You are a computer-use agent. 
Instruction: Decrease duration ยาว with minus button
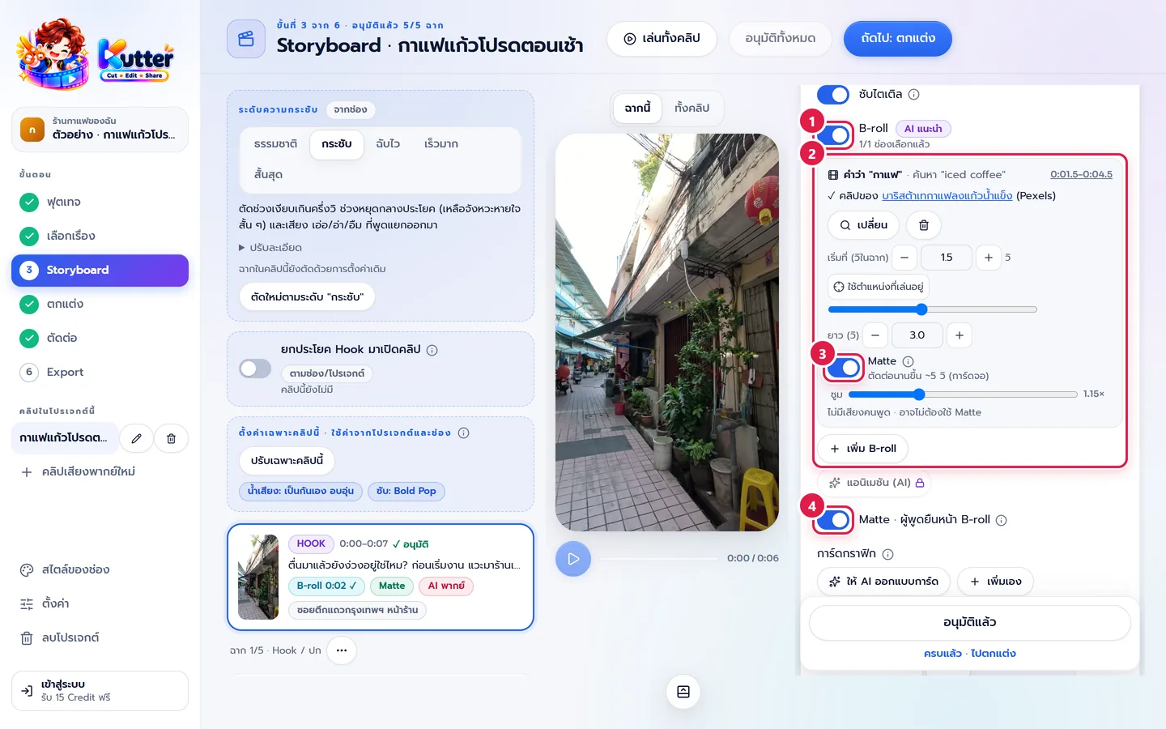[875, 335]
